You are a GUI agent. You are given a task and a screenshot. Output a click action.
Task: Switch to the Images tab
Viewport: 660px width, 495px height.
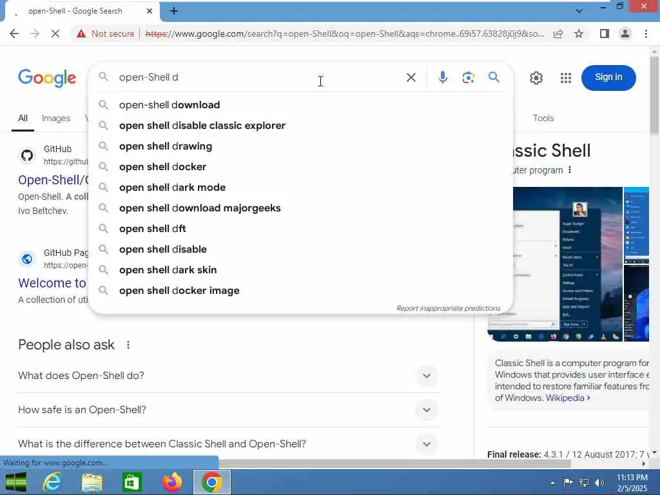56,119
